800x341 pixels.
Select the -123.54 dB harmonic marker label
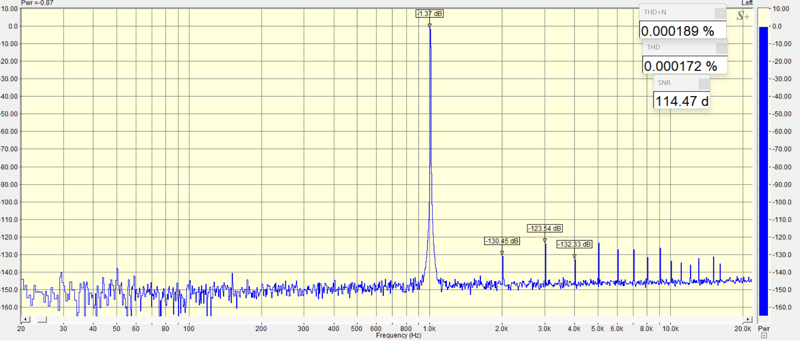point(544,228)
